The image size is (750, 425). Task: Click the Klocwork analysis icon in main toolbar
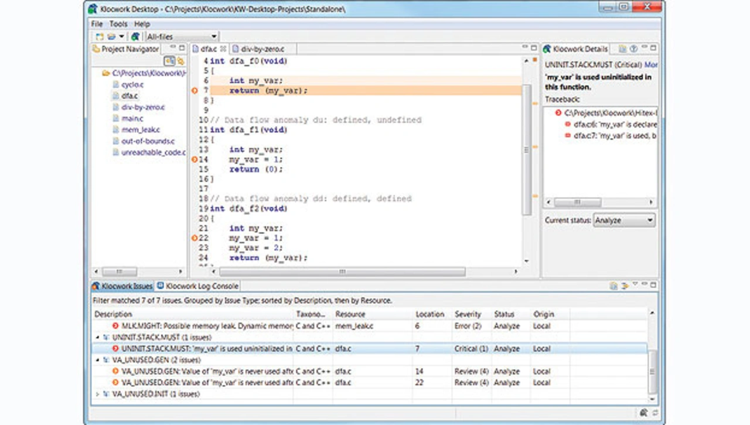click(x=135, y=36)
